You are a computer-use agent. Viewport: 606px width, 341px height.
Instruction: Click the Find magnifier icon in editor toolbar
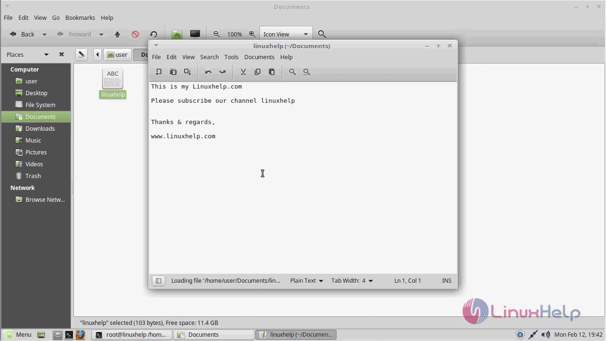[x=292, y=72]
